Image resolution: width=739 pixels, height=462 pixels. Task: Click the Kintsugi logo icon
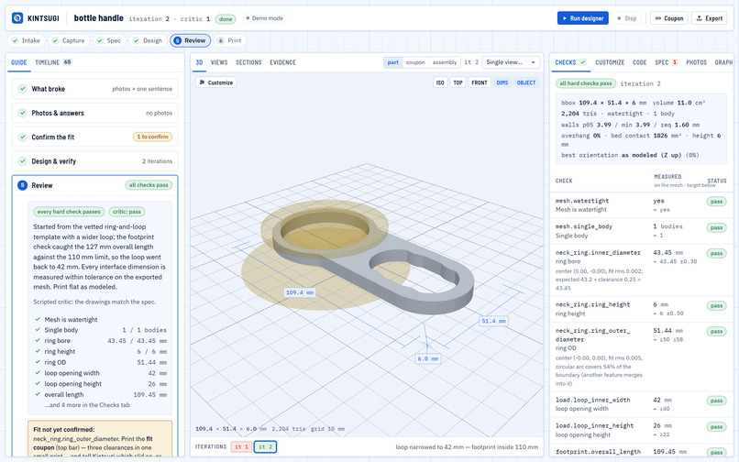[x=17, y=18]
